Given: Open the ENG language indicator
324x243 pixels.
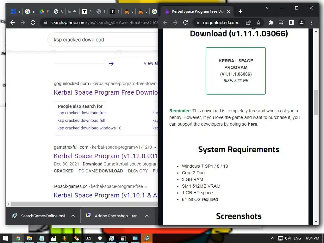Looking at the screenshot, I should coord(297,238).
